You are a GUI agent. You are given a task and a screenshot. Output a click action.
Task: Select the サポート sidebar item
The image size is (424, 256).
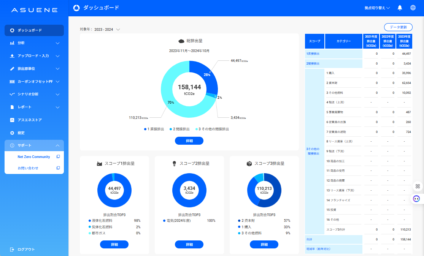click(x=34, y=145)
